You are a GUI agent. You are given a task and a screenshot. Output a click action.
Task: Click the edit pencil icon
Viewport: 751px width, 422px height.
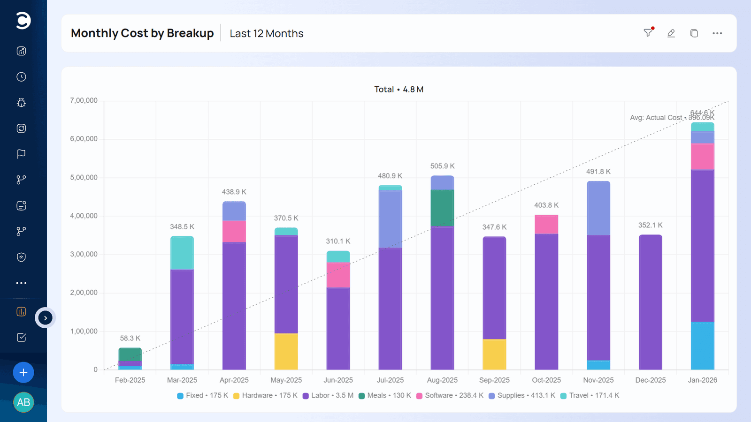point(671,33)
